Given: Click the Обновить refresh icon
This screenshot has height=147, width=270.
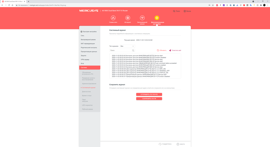Looking at the screenshot, I should pyautogui.click(x=158, y=50).
